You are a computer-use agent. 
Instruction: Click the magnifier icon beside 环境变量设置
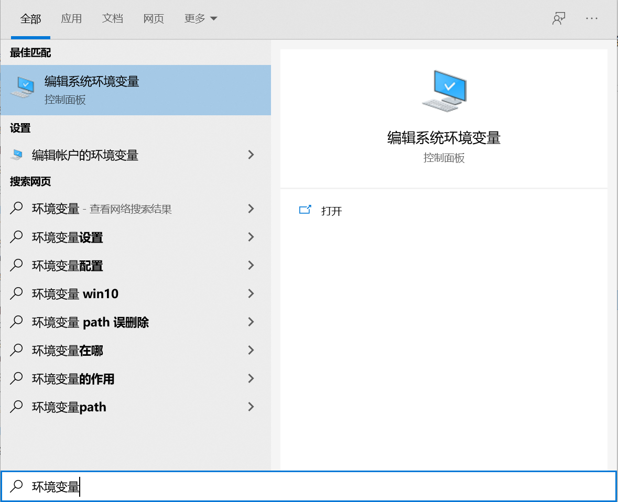(16, 237)
